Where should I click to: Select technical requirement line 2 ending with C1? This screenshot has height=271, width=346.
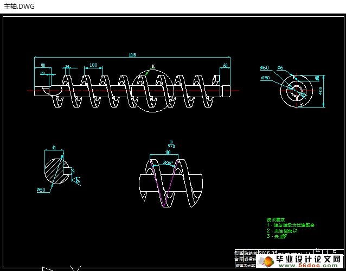click(282, 231)
